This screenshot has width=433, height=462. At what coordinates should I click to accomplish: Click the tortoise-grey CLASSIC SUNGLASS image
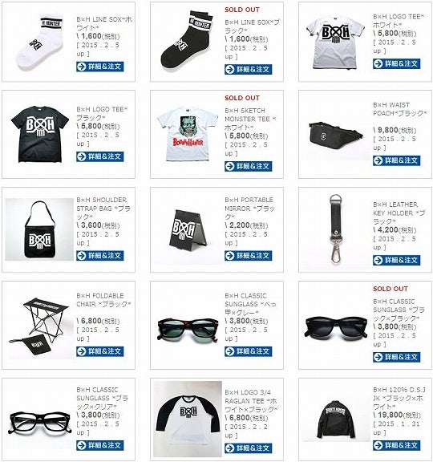pyautogui.click(x=188, y=329)
